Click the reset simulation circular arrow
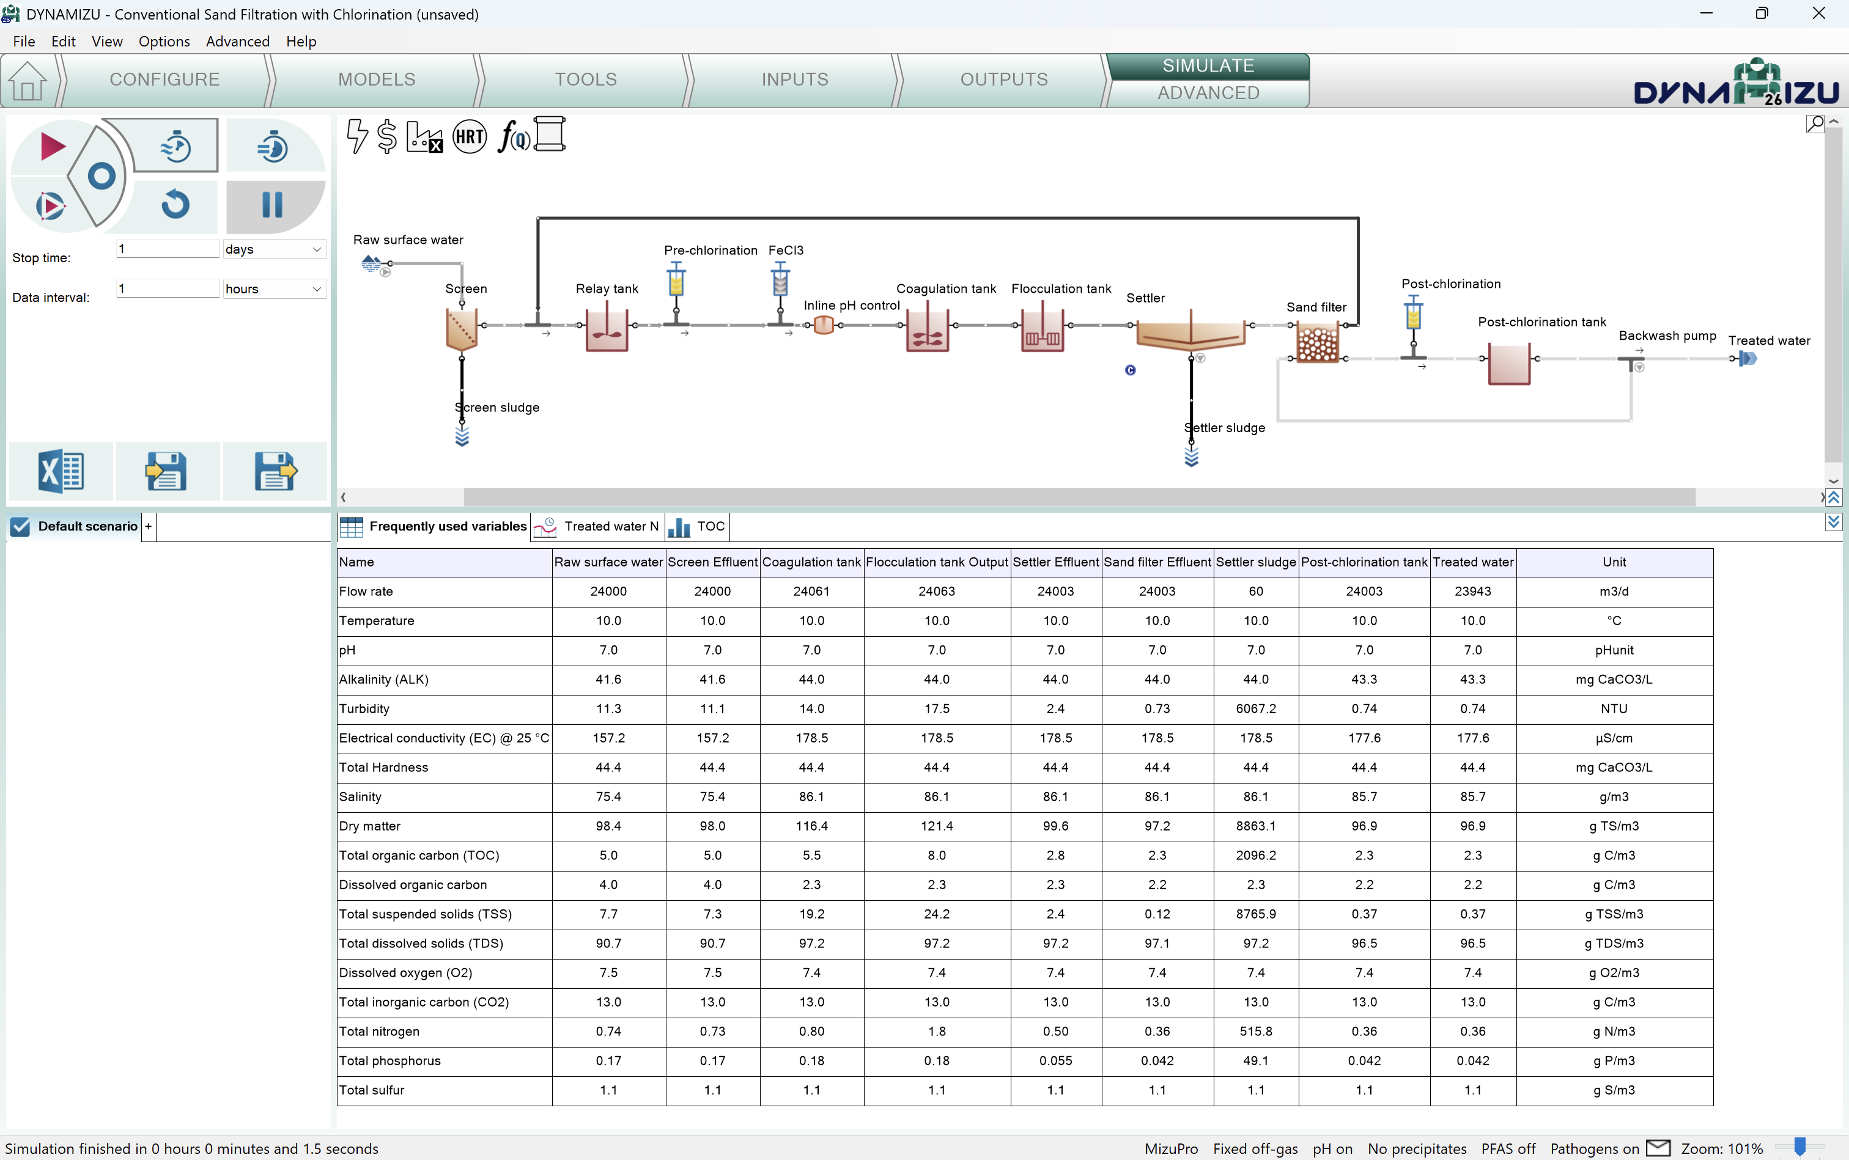 175,205
